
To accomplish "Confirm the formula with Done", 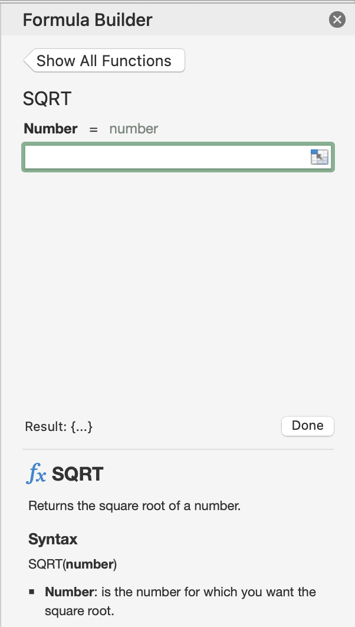I will tap(307, 426).
